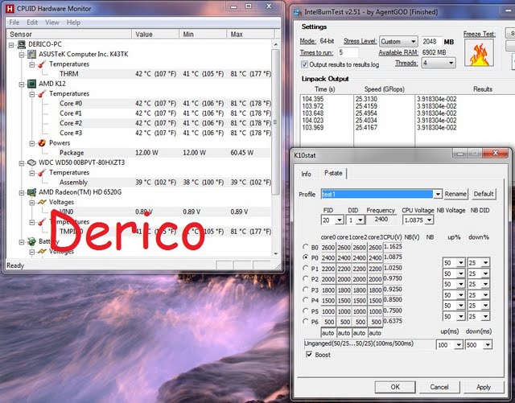The height and width of the screenshot is (403, 515).
Task: Switch to the Info tab in K10stat
Action: (x=306, y=173)
